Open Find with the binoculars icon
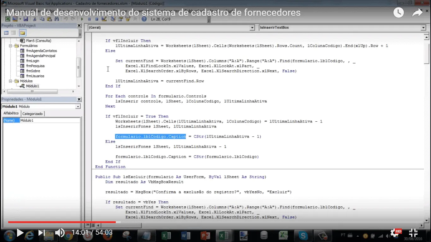 pos(56,19)
